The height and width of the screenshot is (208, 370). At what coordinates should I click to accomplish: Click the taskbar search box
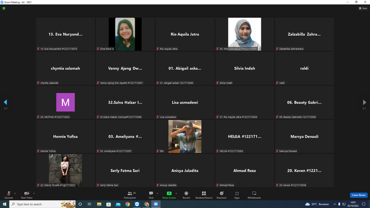(42, 204)
